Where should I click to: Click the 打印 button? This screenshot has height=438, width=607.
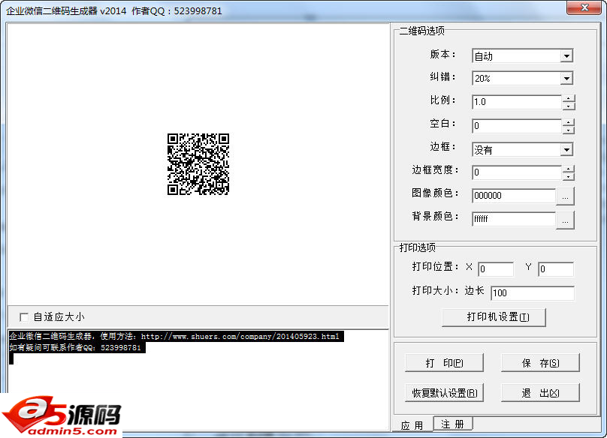[x=443, y=363]
